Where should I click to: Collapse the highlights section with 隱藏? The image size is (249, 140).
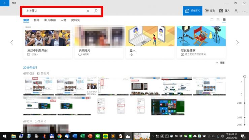click(x=220, y=63)
